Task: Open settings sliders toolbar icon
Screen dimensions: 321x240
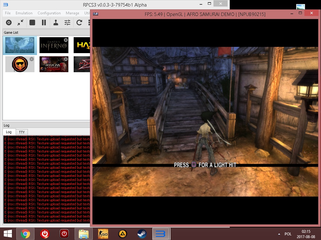Action: click(x=67, y=22)
